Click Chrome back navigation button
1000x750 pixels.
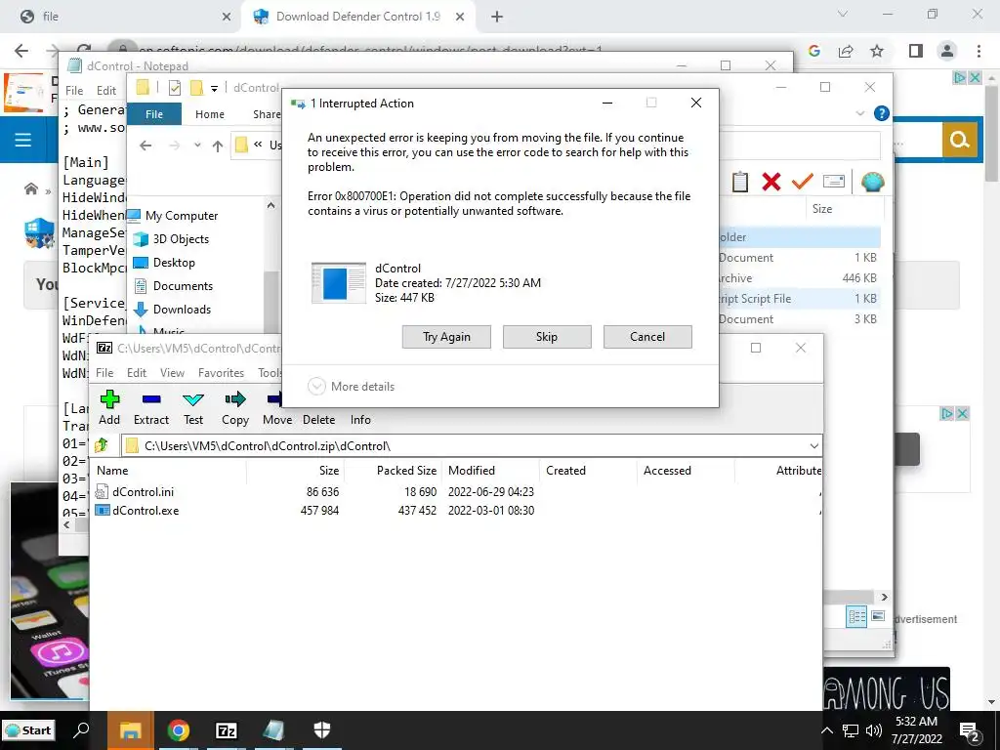coord(21,51)
